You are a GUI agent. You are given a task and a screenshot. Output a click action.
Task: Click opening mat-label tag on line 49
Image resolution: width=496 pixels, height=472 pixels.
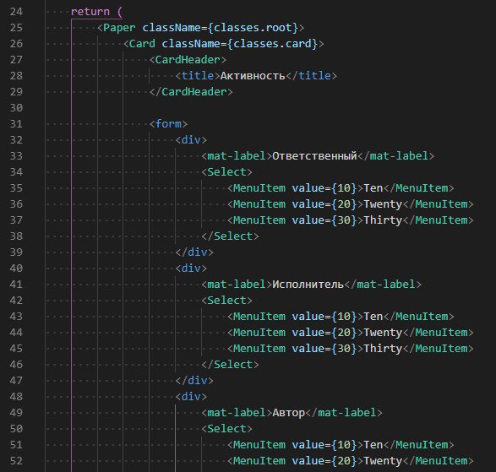tap(237, 413)
